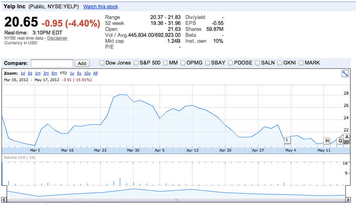The width and height of the screenshot is (356, 205).
Task: Click right scroll arrow under chart
Action: [348, 200]
